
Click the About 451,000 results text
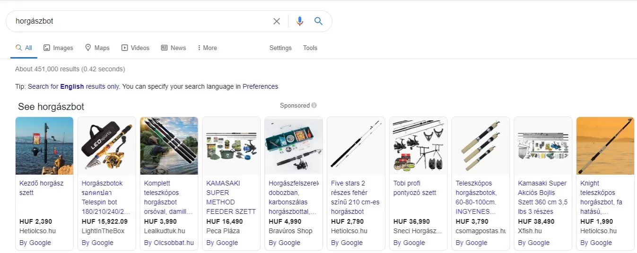tap(70, 69)
